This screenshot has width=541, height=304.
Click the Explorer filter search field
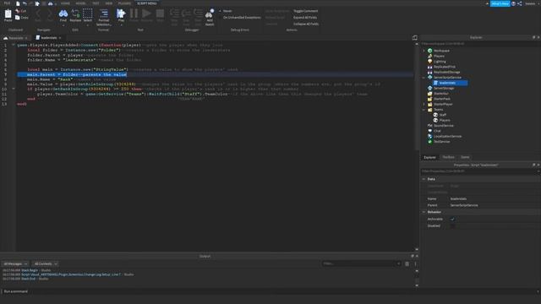tap(479, 44)
